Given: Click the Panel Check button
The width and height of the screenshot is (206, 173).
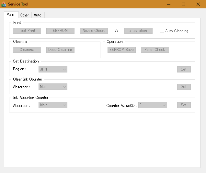Looking at the screenshot, I should point(155,50).
